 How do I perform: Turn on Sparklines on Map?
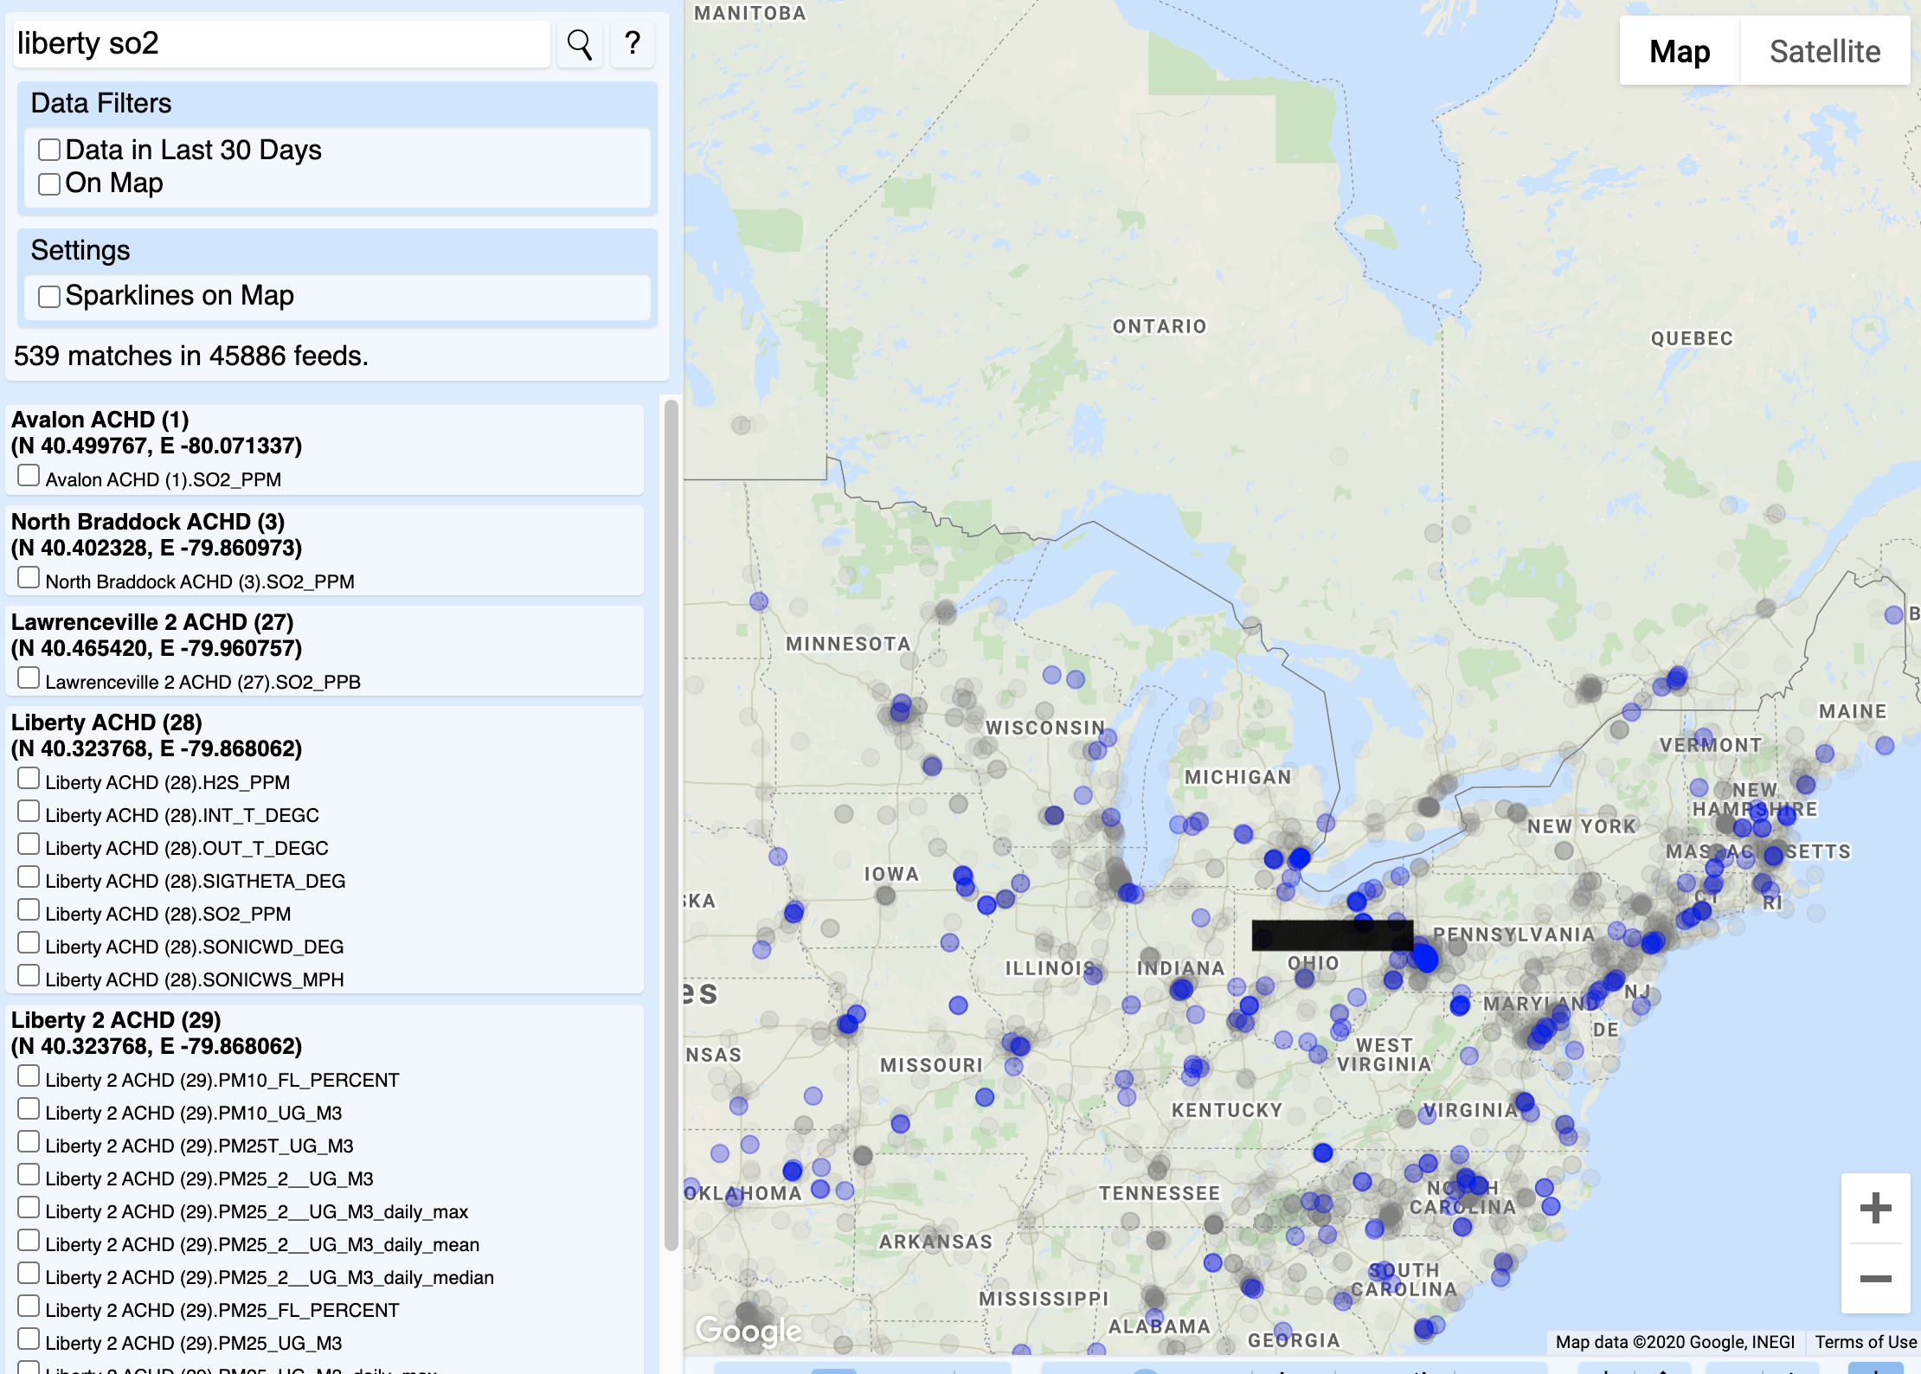point(48,296)
